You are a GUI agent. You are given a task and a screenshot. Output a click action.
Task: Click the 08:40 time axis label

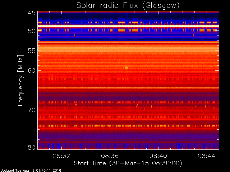(x=158, y=156)
